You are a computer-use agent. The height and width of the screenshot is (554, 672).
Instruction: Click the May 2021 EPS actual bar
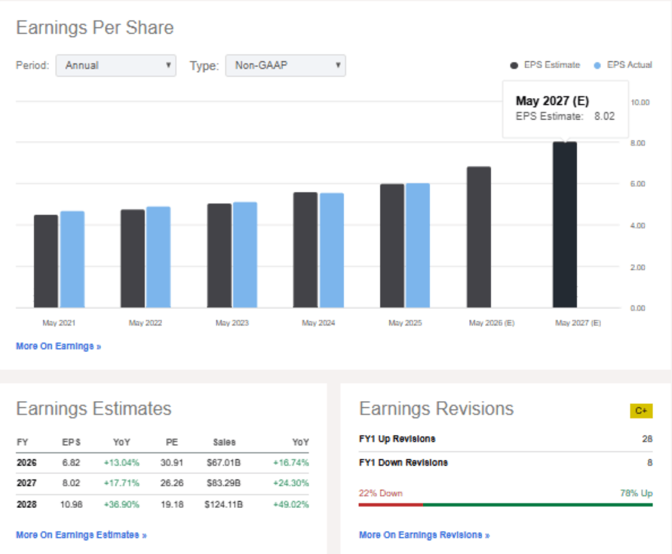pos(72,259)
